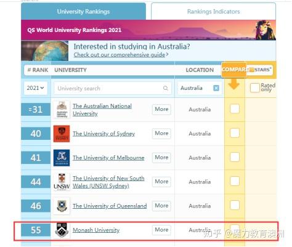Open the 2021 year dropdown
The image size is (292, 247).
36,88
